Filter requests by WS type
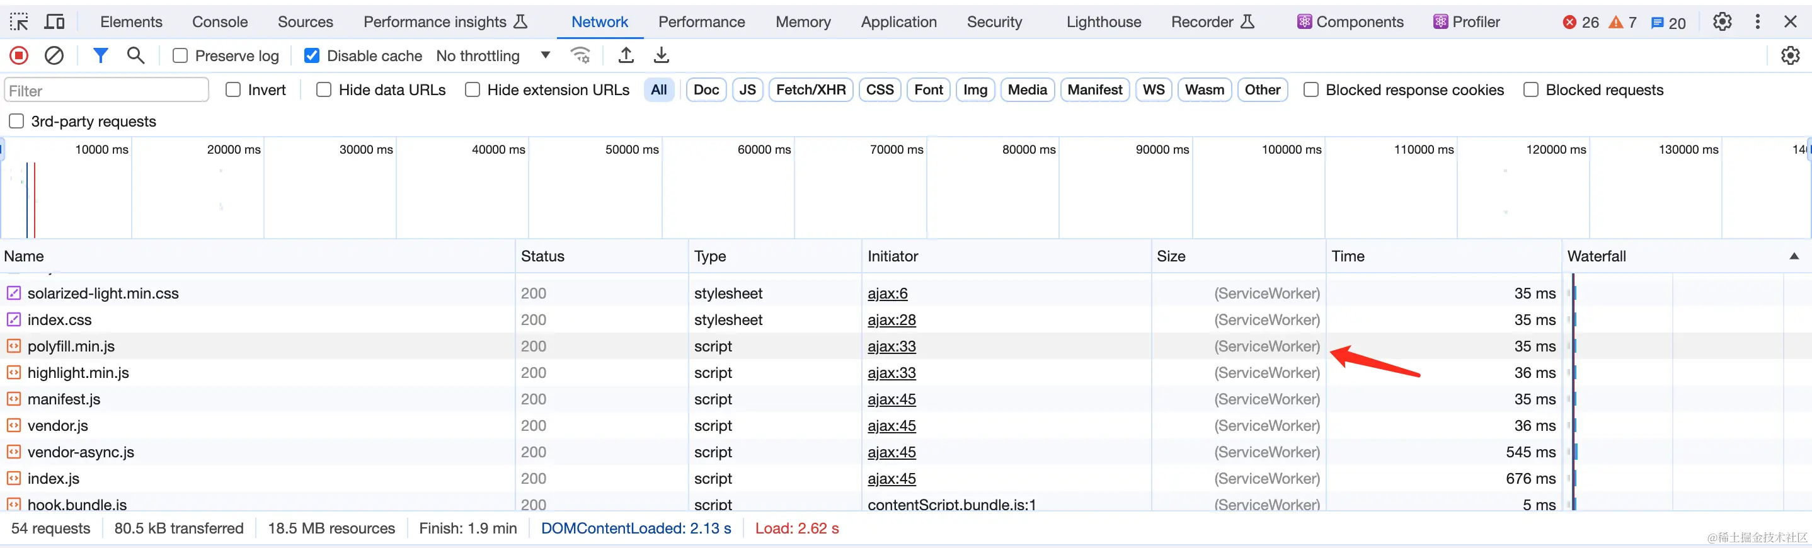Screen dimensions: 1812x548 pos(1154,90)
